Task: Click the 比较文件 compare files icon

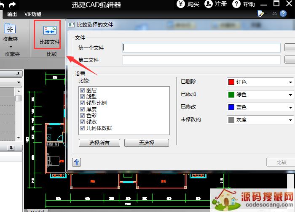Action: (x=50, y=30)
